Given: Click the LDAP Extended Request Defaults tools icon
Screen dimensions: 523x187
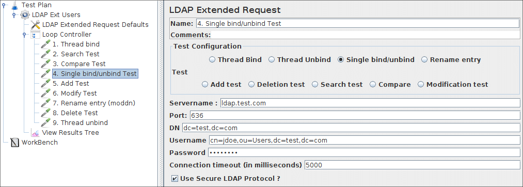Looking at the screenshot, I should 35,25.
